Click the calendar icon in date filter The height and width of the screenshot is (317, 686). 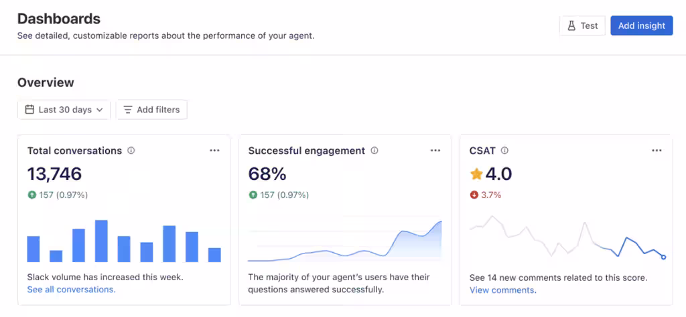click(x=29, y=110)
